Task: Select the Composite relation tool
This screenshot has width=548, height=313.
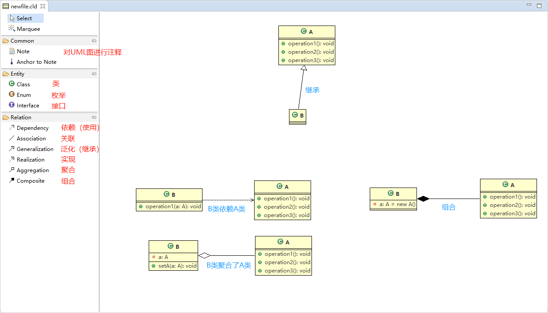Action: 26,180
